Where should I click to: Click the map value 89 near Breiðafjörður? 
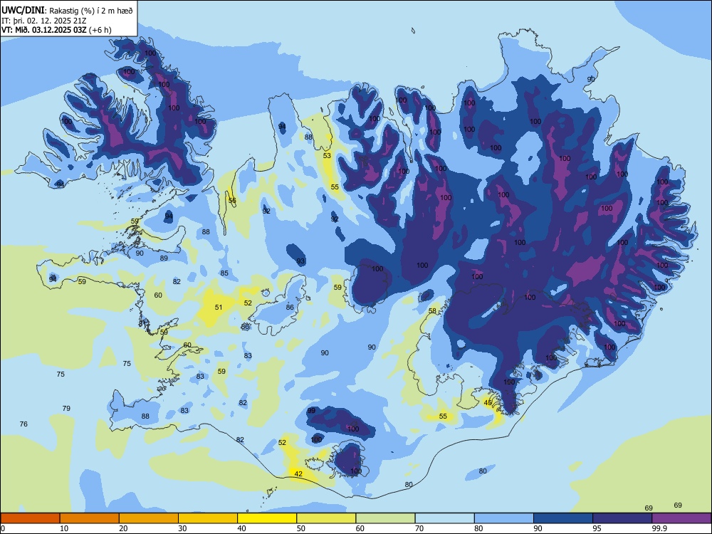click(164, 258)
